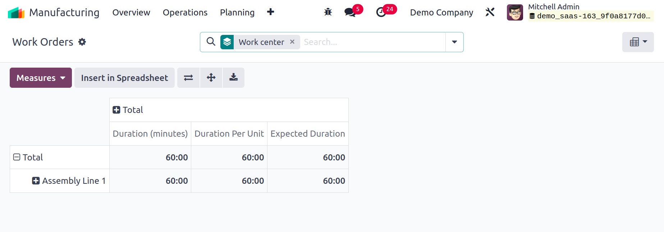Open the chat messages icon
This screenshot has width=664, height=232.
click(350, 12)
